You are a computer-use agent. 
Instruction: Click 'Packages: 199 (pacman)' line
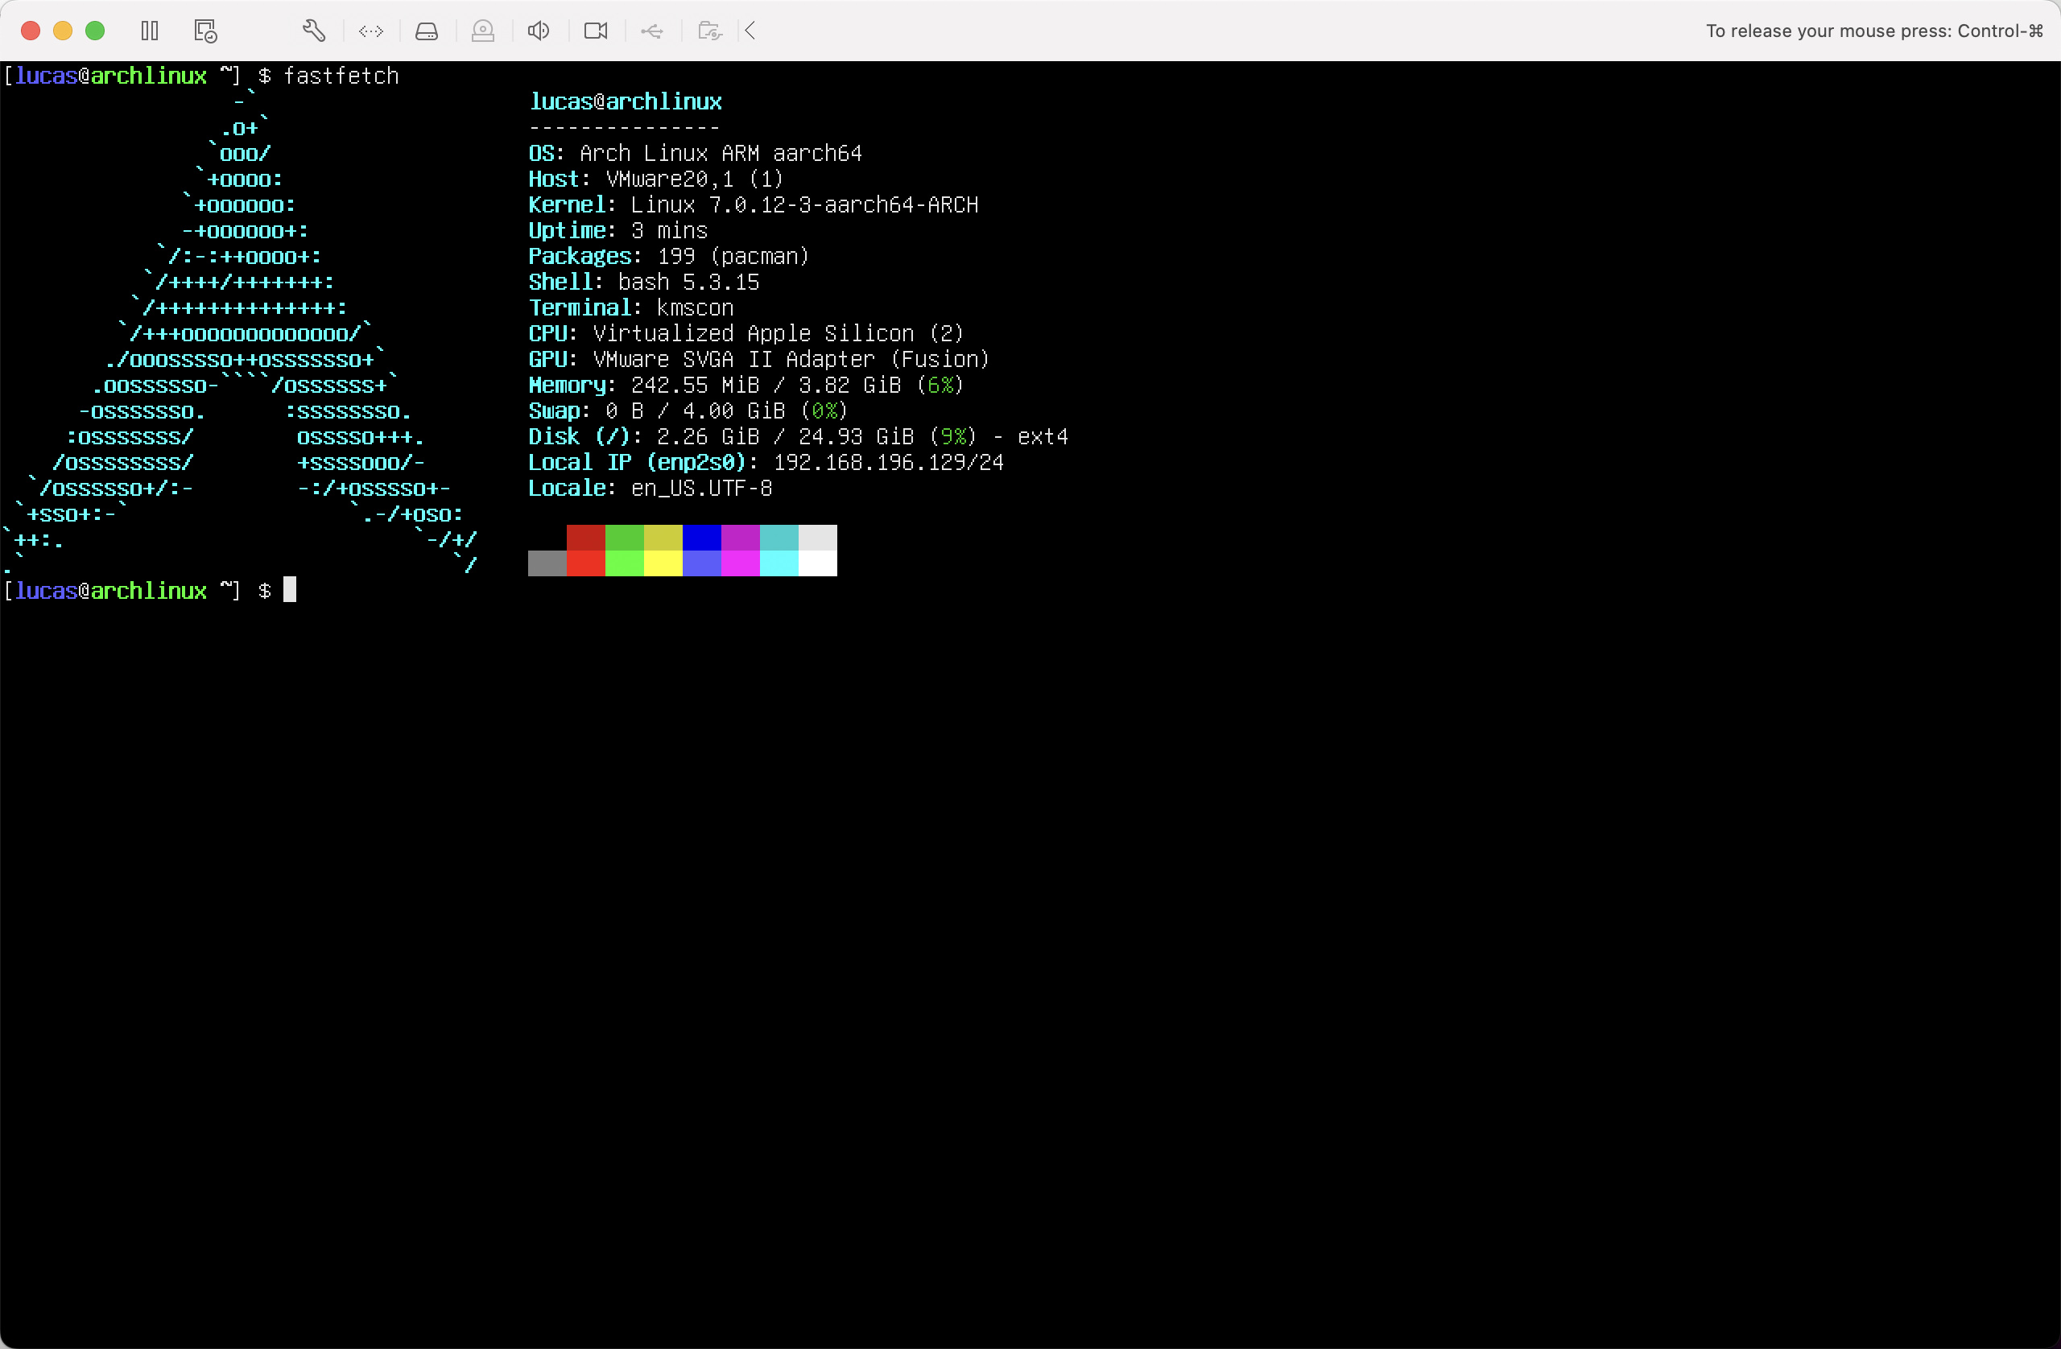668,256
